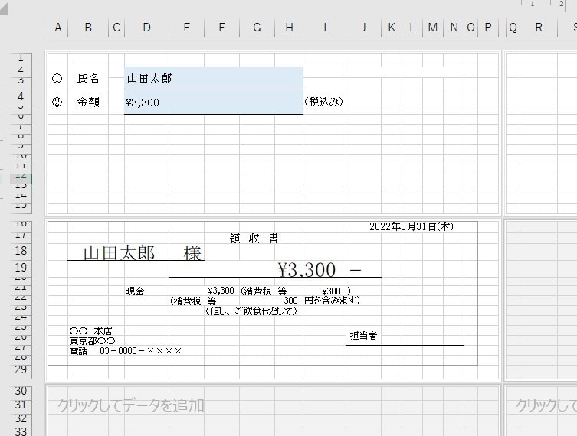The image size is (577, 436).
Task: Click the 東京都○○ address cell
Action: 93,341
